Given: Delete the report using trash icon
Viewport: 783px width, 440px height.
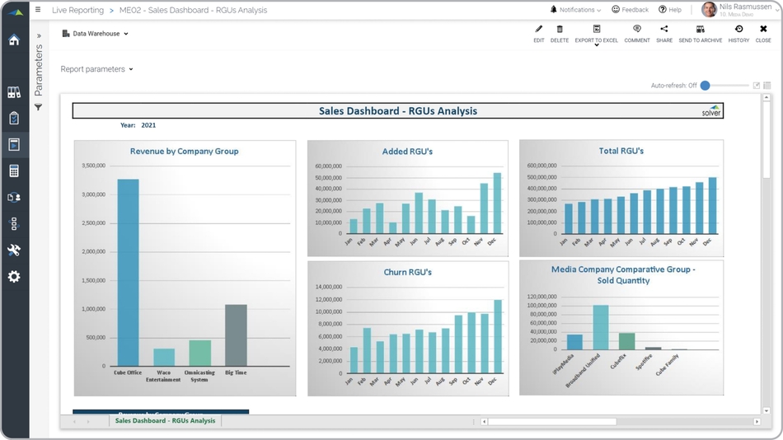Looking at the screenshot, I should click(x=560, y=30).
